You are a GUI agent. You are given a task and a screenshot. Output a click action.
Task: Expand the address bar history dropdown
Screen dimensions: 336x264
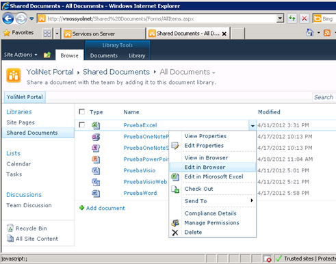point(280,18)
